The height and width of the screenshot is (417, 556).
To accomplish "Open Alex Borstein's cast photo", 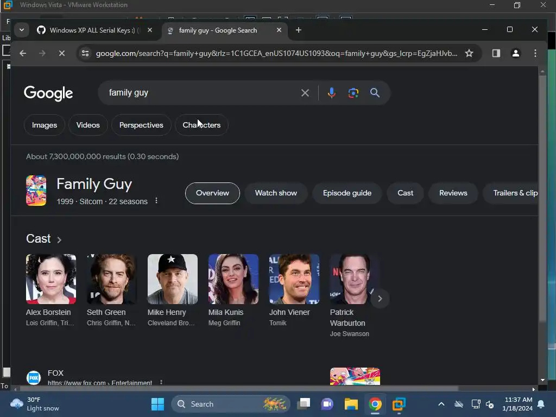I will 51,279.
